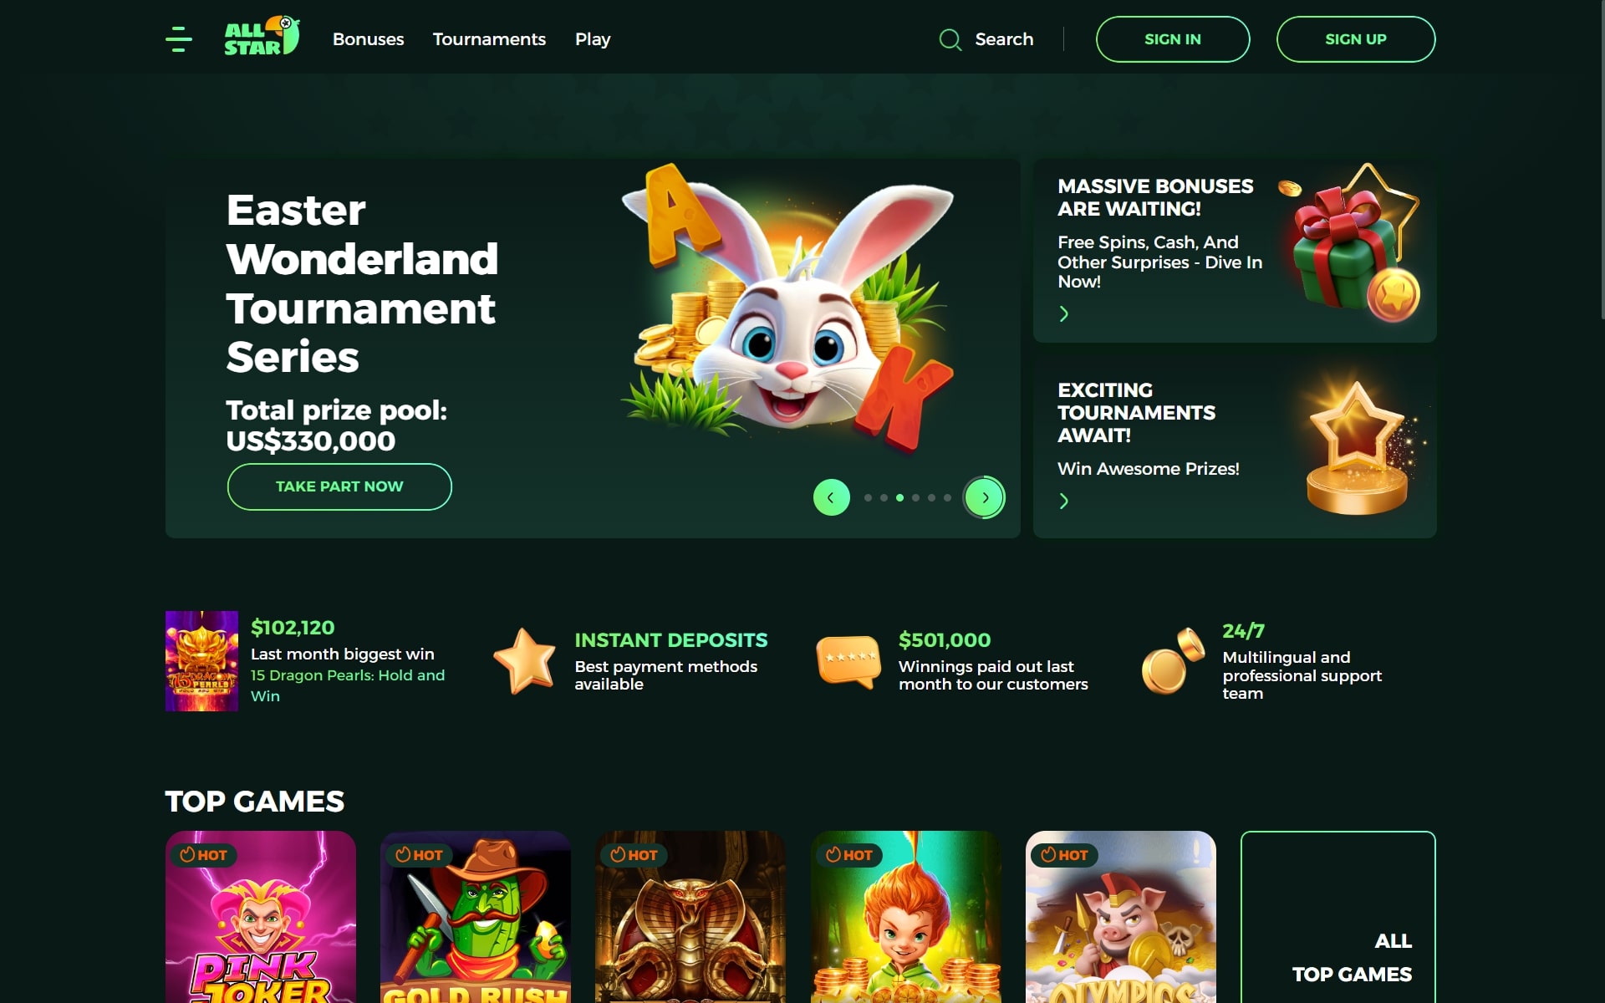Click the Instant Deposits star icon
The height and width of the screenshot is (1003, 1605).
coord(524,661)
